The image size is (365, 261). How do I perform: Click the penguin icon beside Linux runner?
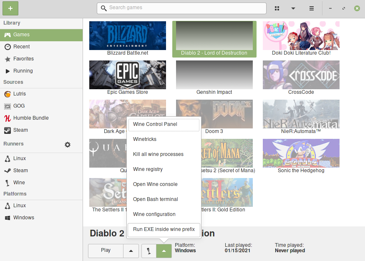[8, 159]
